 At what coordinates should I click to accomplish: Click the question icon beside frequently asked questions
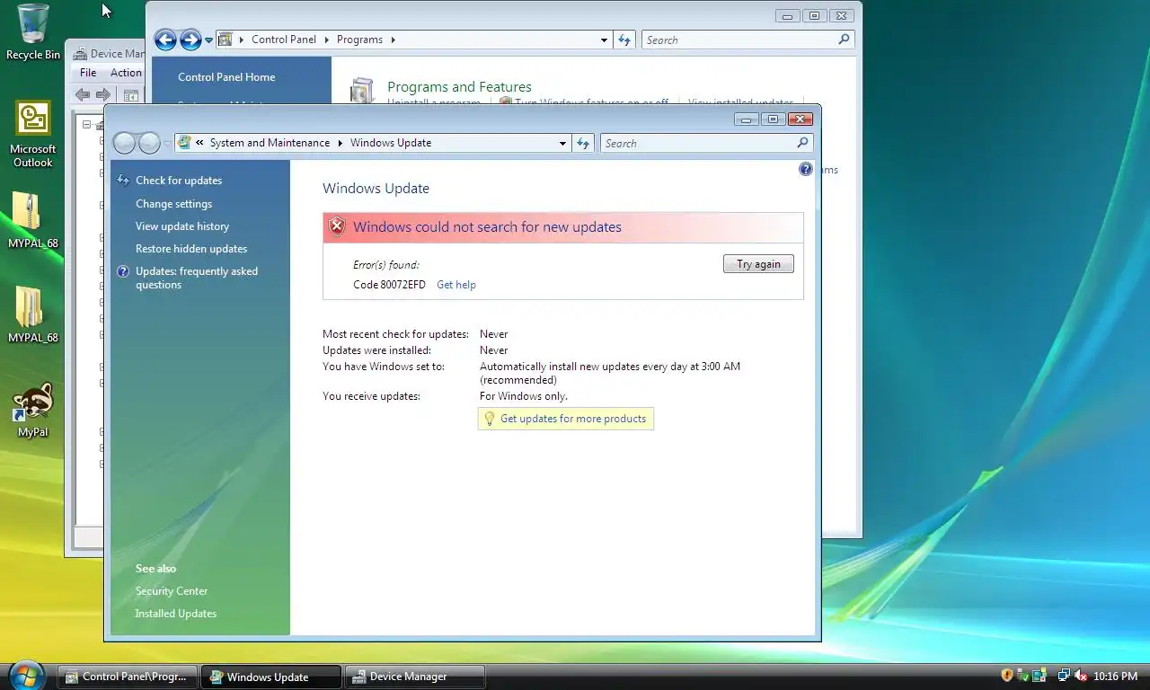tap(123, 271)
